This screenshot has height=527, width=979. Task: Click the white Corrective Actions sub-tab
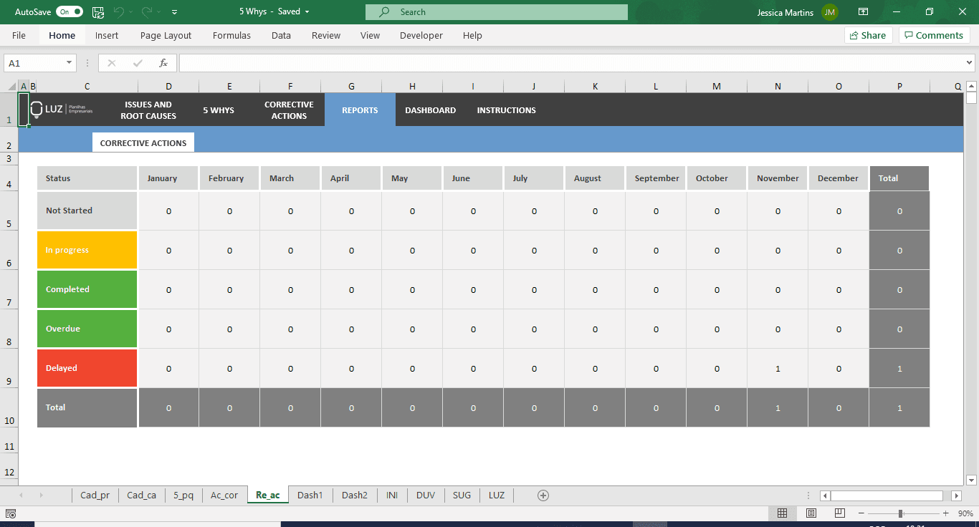pos(143,142)
